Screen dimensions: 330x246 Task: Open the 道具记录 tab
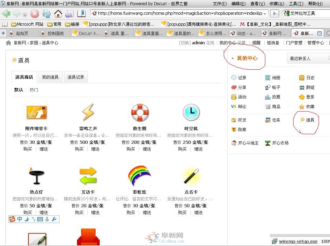[x=76, y=77]
